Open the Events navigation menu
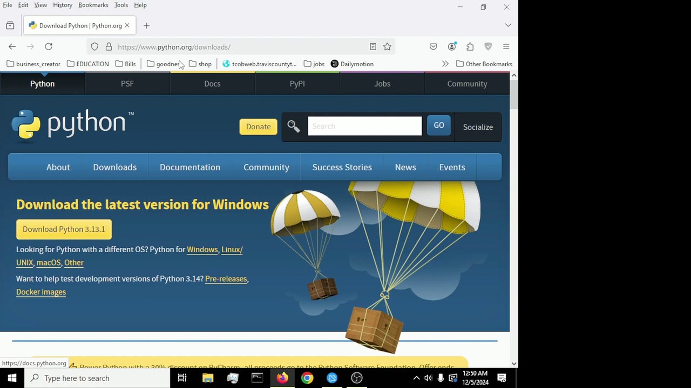Image resolution: width=691 pixels, height=388 pixels. (452, 167)
